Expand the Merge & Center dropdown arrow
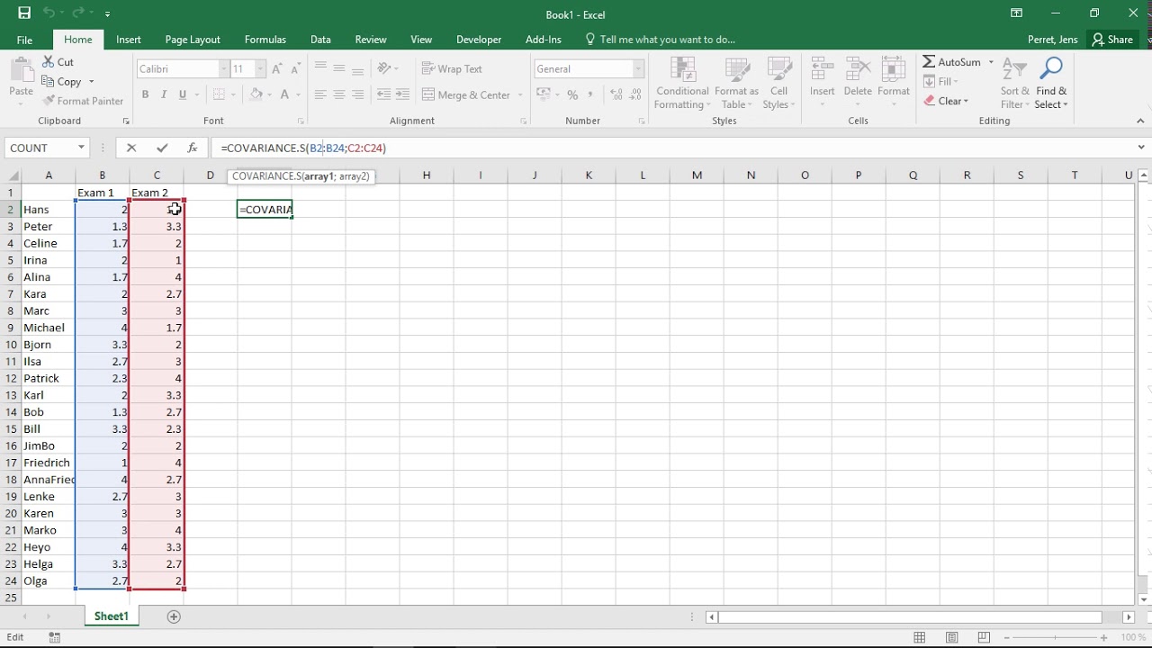The height and width of the screenshot is (648, 1152). pos(519,94)
